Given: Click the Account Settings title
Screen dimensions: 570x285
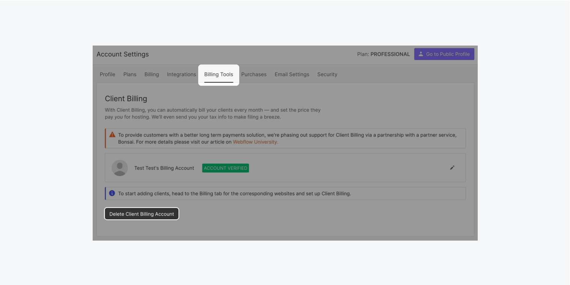Looking at the screenshot, I should [x=123, y=54].
